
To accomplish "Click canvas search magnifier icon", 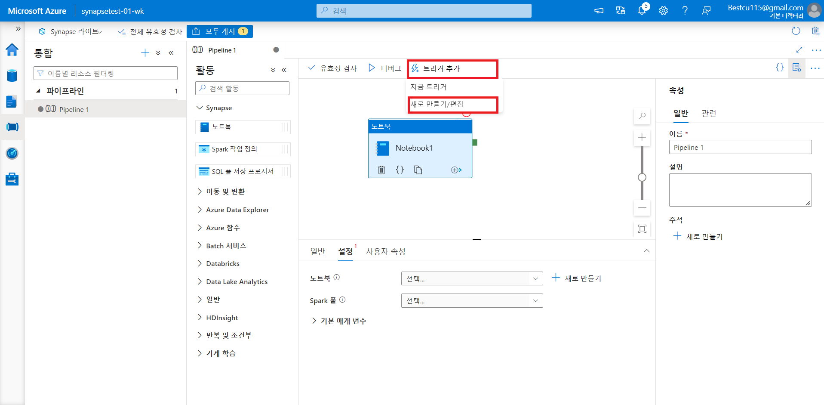I will tap(642, 116).
